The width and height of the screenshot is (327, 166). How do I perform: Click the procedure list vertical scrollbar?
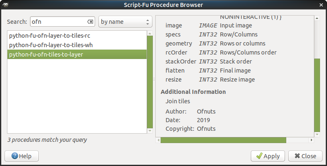pyautogui.click(x=150, y=82)
